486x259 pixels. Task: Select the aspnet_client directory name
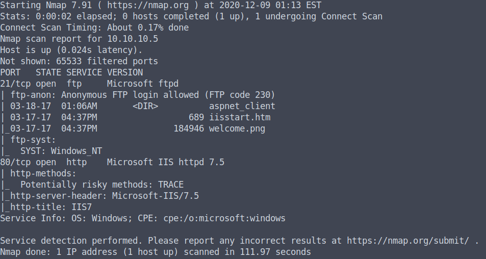click(242, 106)
